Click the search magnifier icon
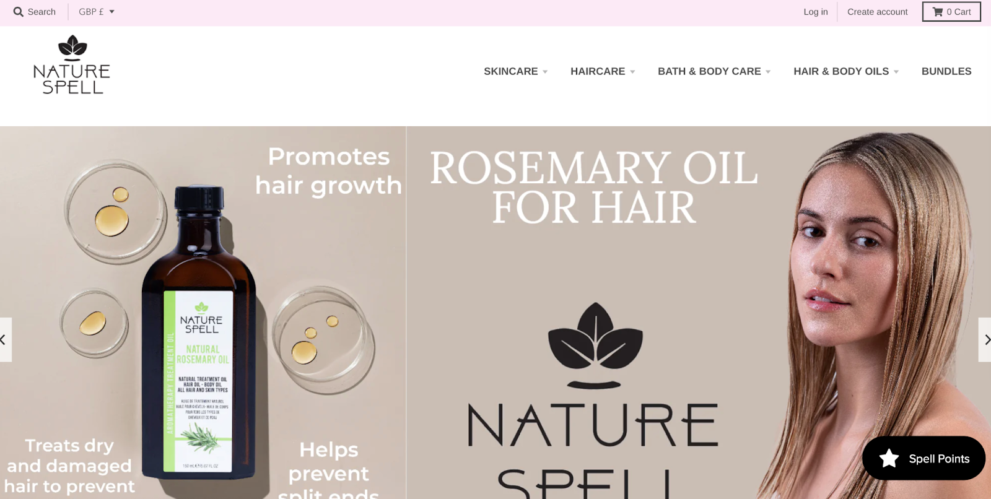The height and width of the screenshot is (499, 991). (19, 12)
